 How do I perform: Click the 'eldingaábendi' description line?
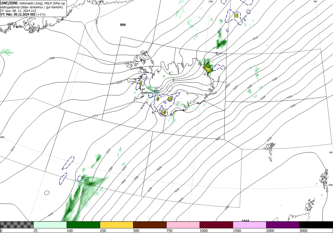point(31,7)
